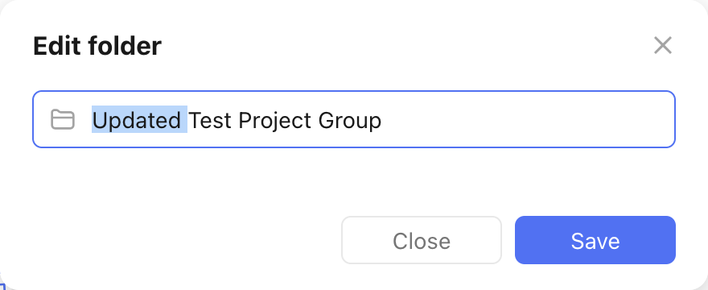Click the letter "U" starting the folder name
708x290 pixels.
[x=99, y=120]
